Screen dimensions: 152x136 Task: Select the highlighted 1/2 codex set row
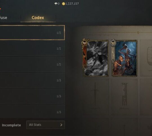[32, 33]
